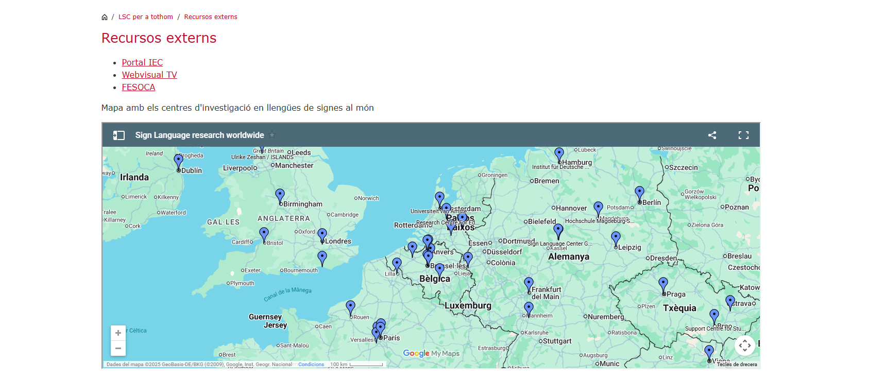Click the Nuremberg label on map

pos(605,317)
